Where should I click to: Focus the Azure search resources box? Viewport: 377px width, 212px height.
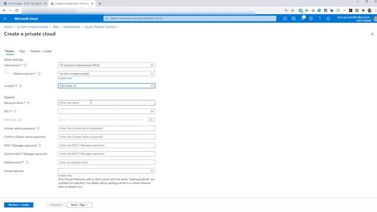(190, 18)
